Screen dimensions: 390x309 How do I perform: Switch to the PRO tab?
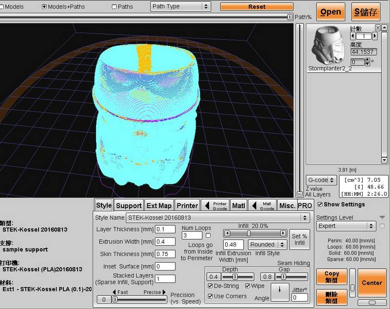[x=305, y=206]
